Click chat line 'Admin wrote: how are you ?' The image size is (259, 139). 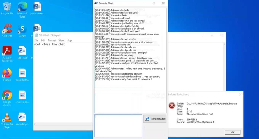coord(117,13)
